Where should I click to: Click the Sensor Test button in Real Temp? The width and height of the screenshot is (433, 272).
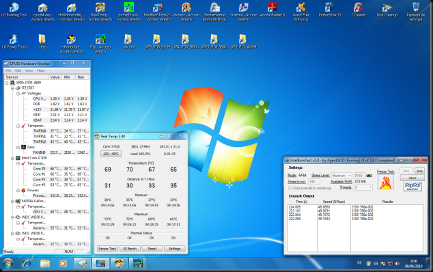click(107, 249)
